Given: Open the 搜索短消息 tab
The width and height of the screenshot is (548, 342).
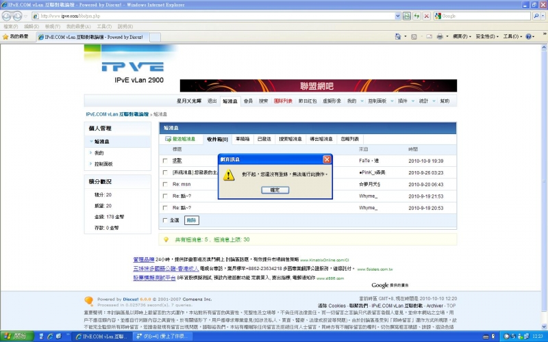Looking at the screenshot, I should (x=290, y=139).
